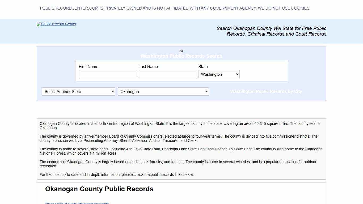Screen dimensions: 363x204
Task: Open Washington Public Records by City
Action: (266, 91)
